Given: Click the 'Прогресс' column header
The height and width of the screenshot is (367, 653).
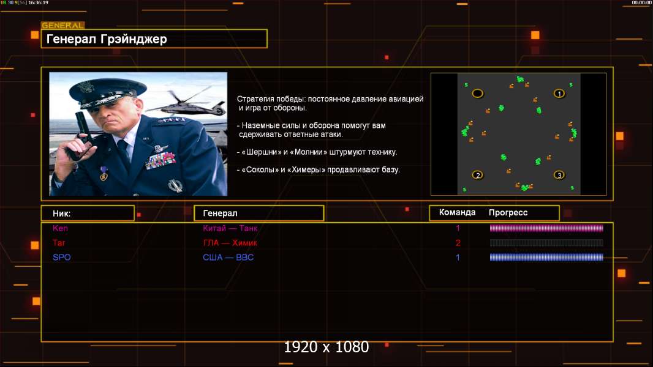Looking at the screenshot, I should 508,212.
